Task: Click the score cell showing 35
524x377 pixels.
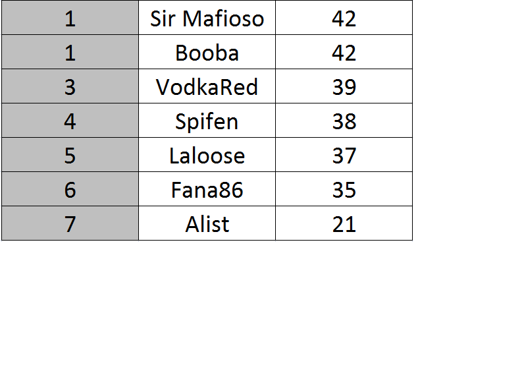Action: pyautogui.click(x=344, y=189)
